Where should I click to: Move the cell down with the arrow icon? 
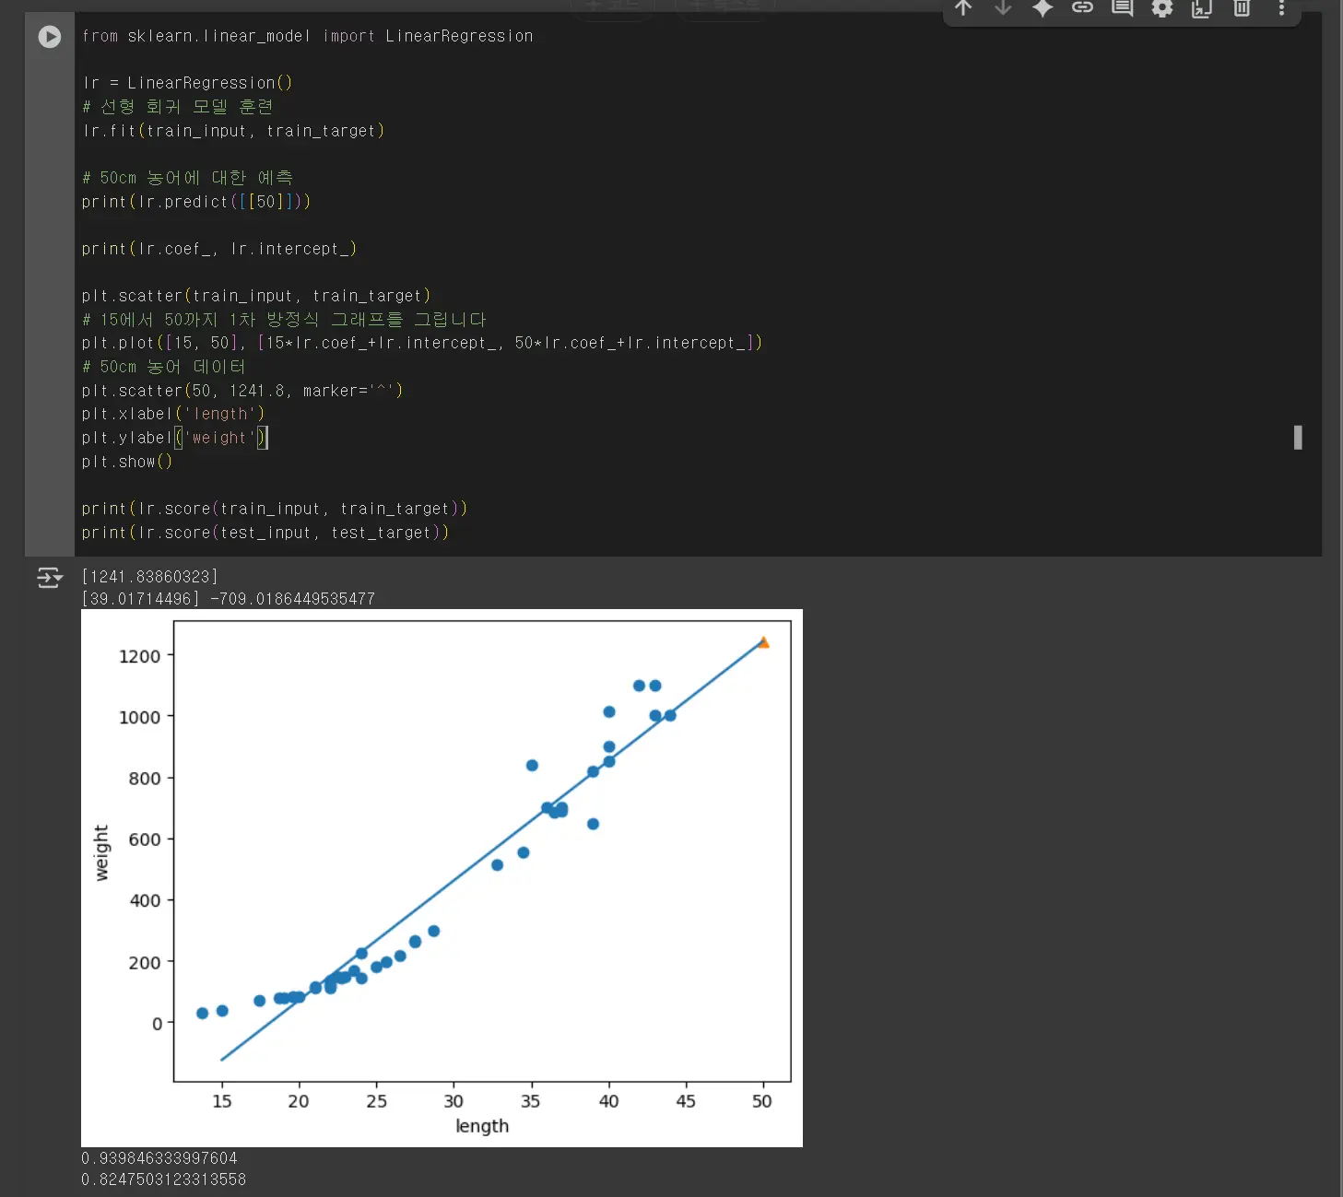(x=1003, y=8)
